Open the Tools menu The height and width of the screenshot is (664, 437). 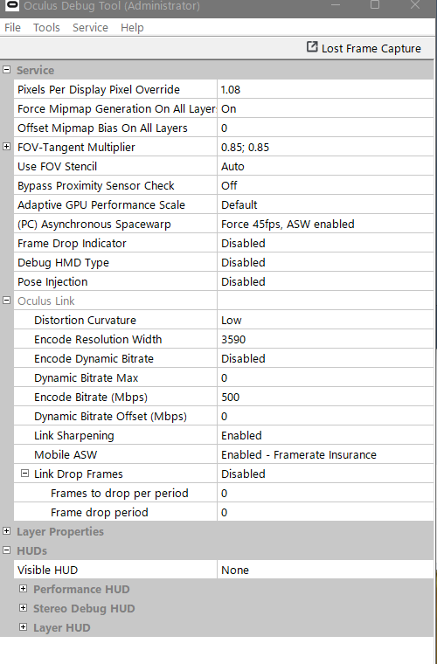coord(46,28)
